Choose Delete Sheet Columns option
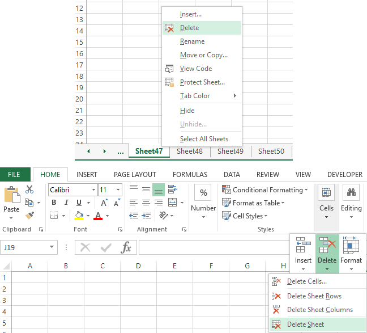 317,310
